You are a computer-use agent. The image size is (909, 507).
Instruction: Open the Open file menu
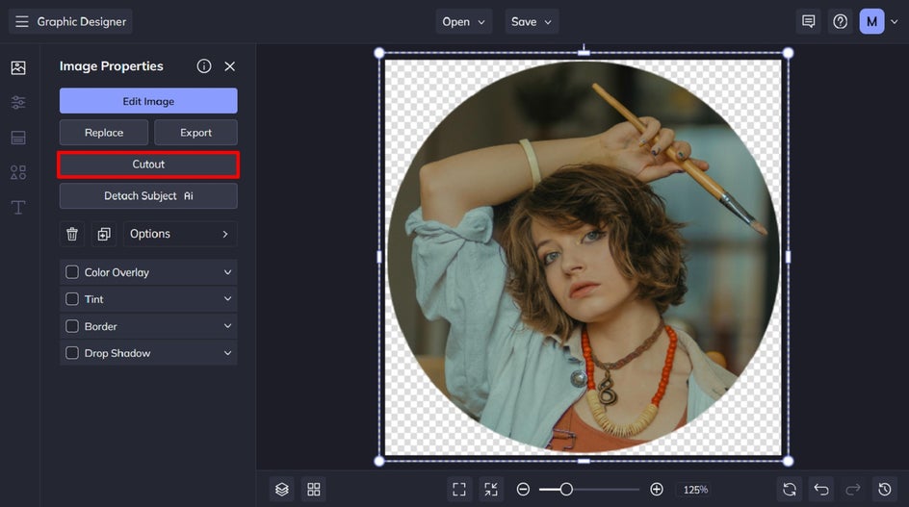point(464,21)
